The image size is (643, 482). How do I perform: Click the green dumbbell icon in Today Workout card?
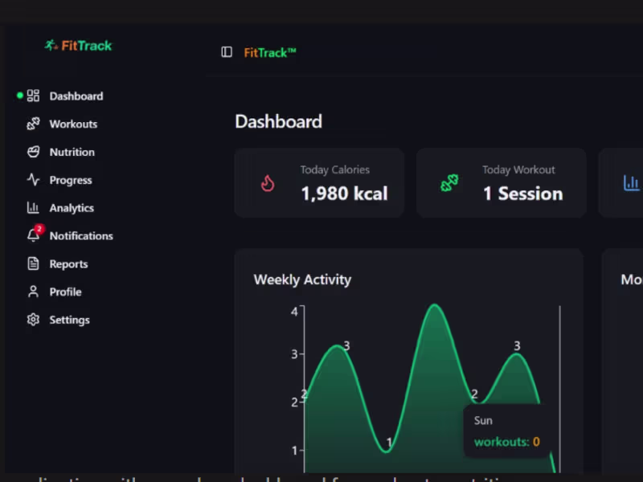[x=449, y=183]
